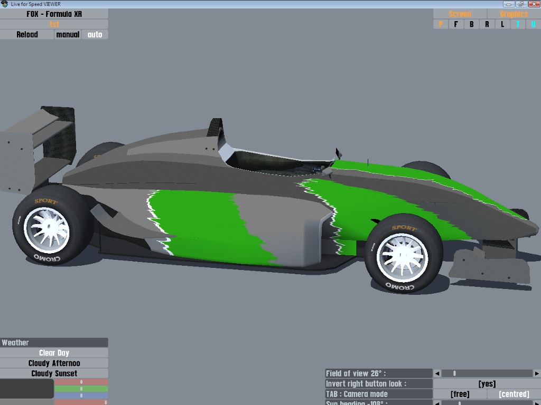Click the P button under Screen
The width and height of the screenshot is (541, 405).
pos(441,24)
